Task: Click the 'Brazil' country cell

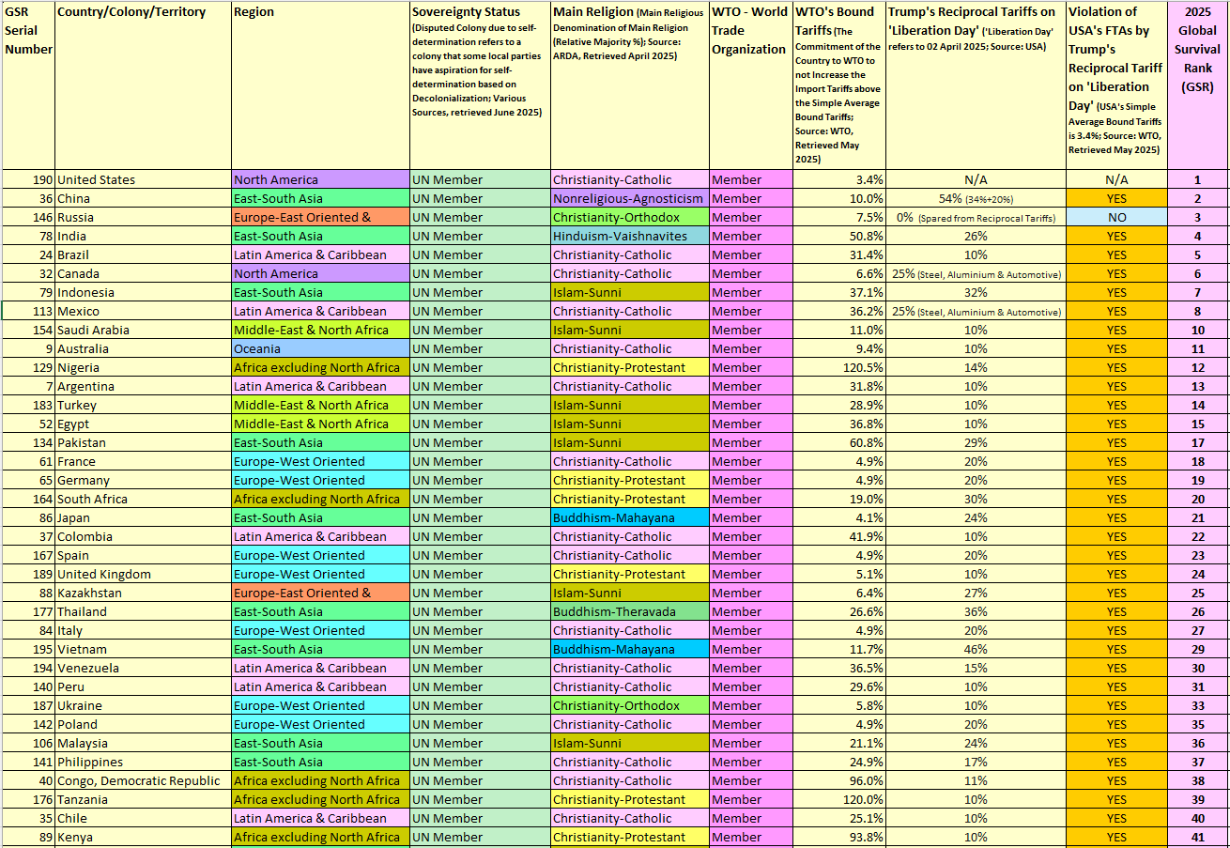Action: pos(143,254)
